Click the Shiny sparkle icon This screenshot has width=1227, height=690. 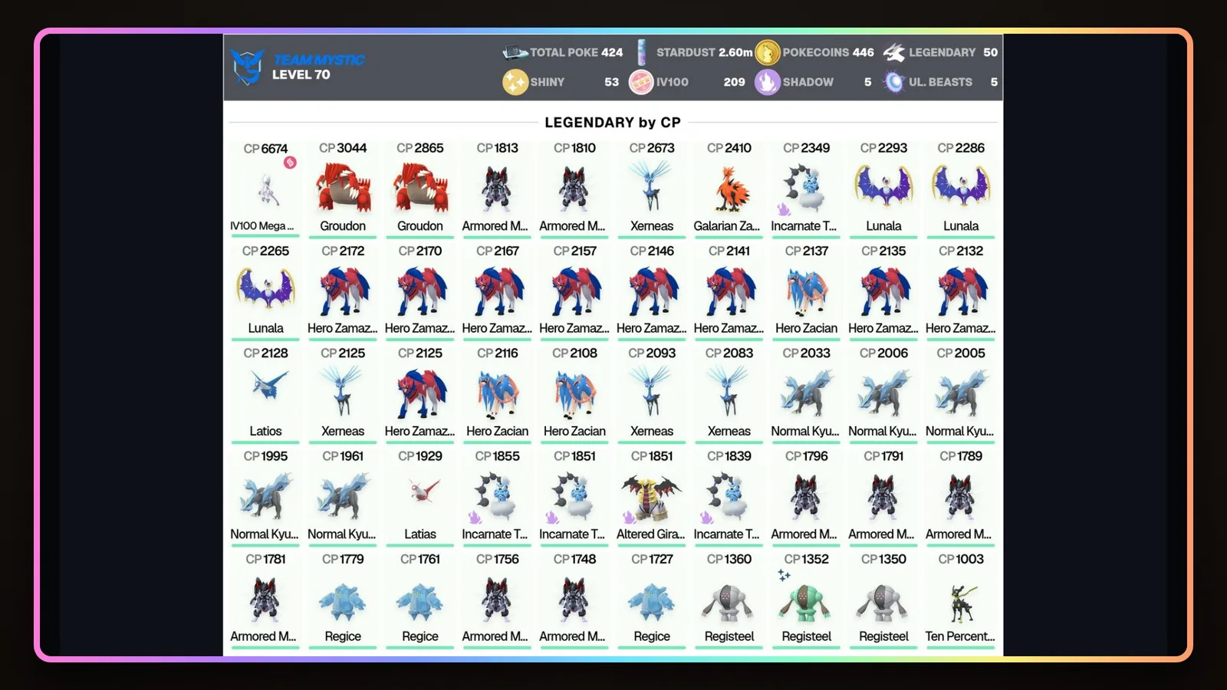tap(515, 82)
